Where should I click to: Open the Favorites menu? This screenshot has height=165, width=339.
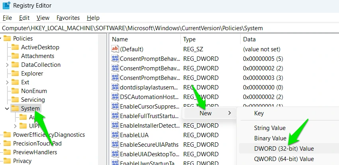[68, 18]
